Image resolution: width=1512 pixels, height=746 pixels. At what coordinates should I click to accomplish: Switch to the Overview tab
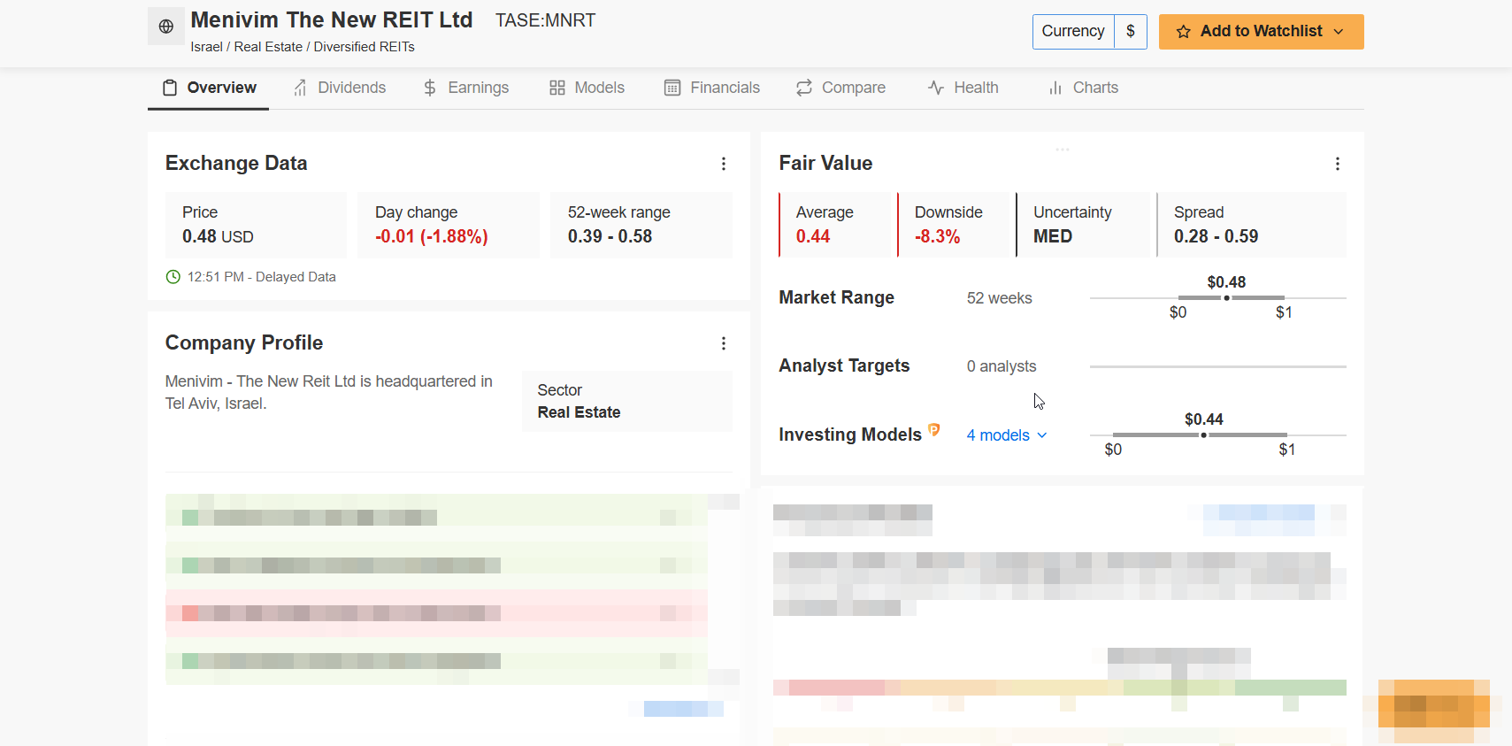coord(208,88)
